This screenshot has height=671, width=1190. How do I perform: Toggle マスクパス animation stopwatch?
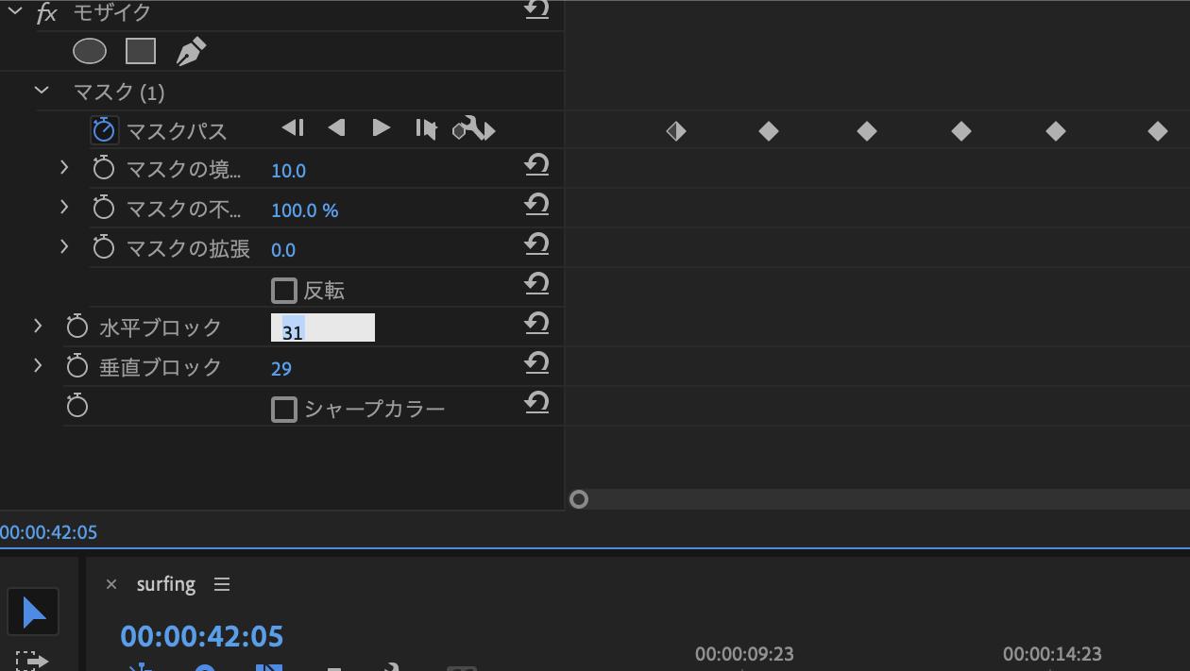pos(104,129)
